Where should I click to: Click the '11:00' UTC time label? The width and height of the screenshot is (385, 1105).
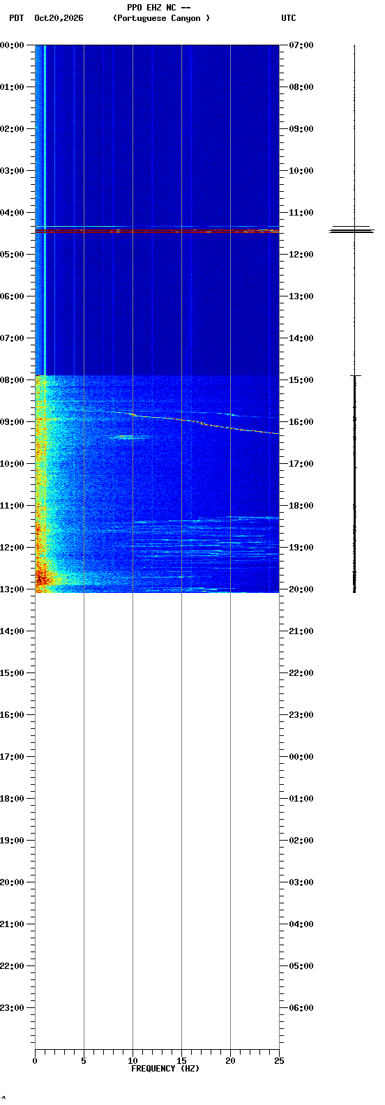click(301, 213)
